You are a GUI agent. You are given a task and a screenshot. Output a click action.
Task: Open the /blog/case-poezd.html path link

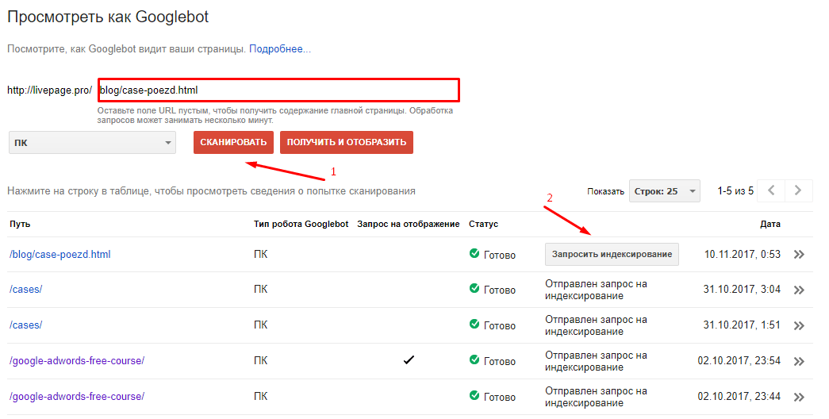[x=60, y=255]
